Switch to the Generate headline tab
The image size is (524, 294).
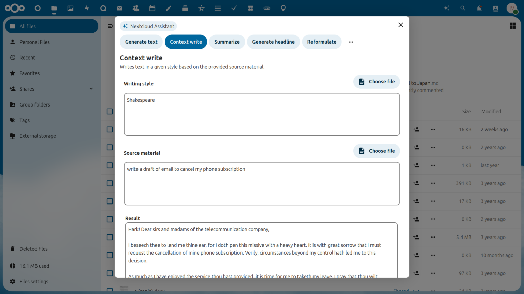click(273, 42)
